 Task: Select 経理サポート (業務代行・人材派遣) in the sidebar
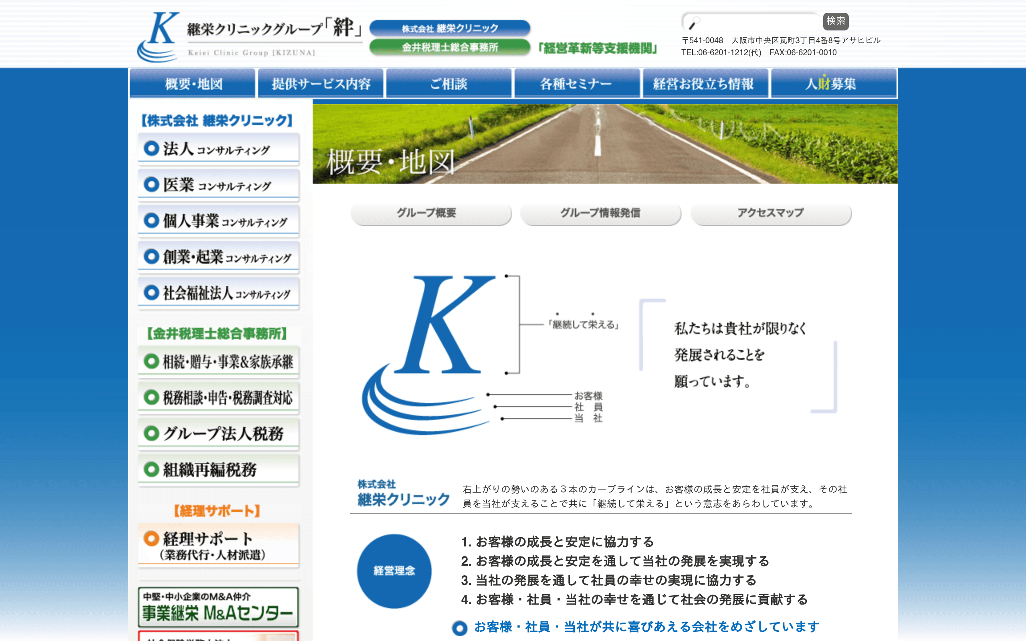[x=218, y=546]
